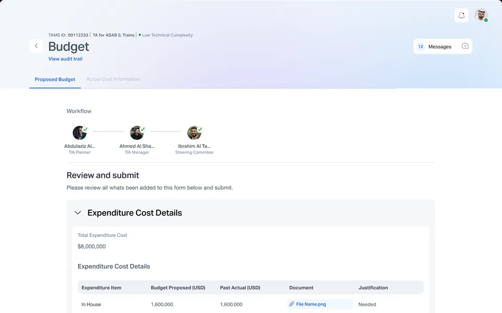Open the user profile avatar menu
The width and height of the screenshot is (502, 313).
[481, 15]
